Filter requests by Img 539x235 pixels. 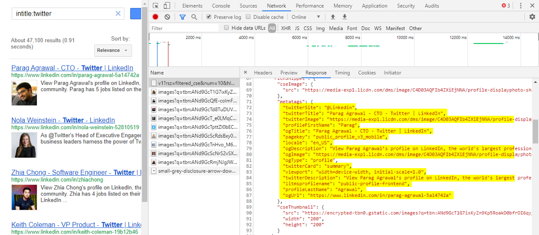tap(320, 28)
